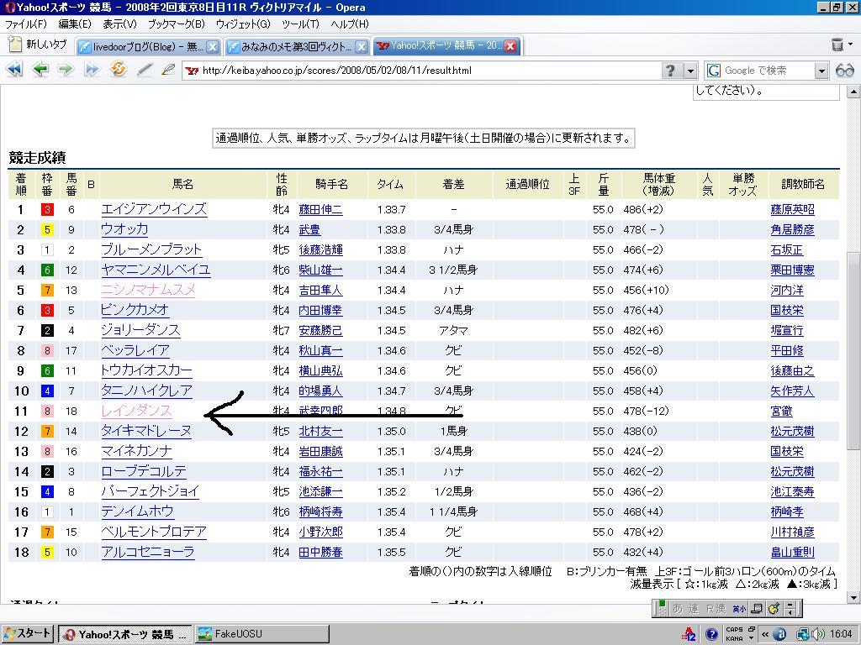Open horse link ベッラレイア
This screenshot has width=861, height=645.
pyautogui.click(x=135, y=350)
